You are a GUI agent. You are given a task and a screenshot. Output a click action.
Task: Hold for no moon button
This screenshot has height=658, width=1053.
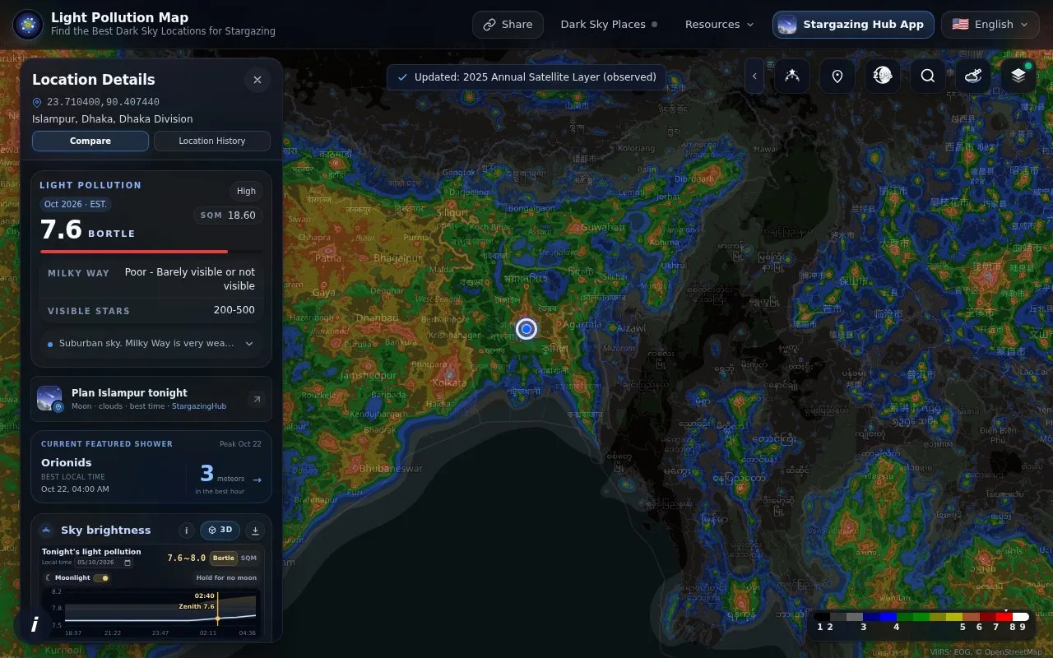tap(226, 578)
